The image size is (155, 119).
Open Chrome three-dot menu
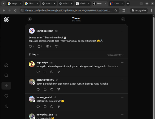151,11
